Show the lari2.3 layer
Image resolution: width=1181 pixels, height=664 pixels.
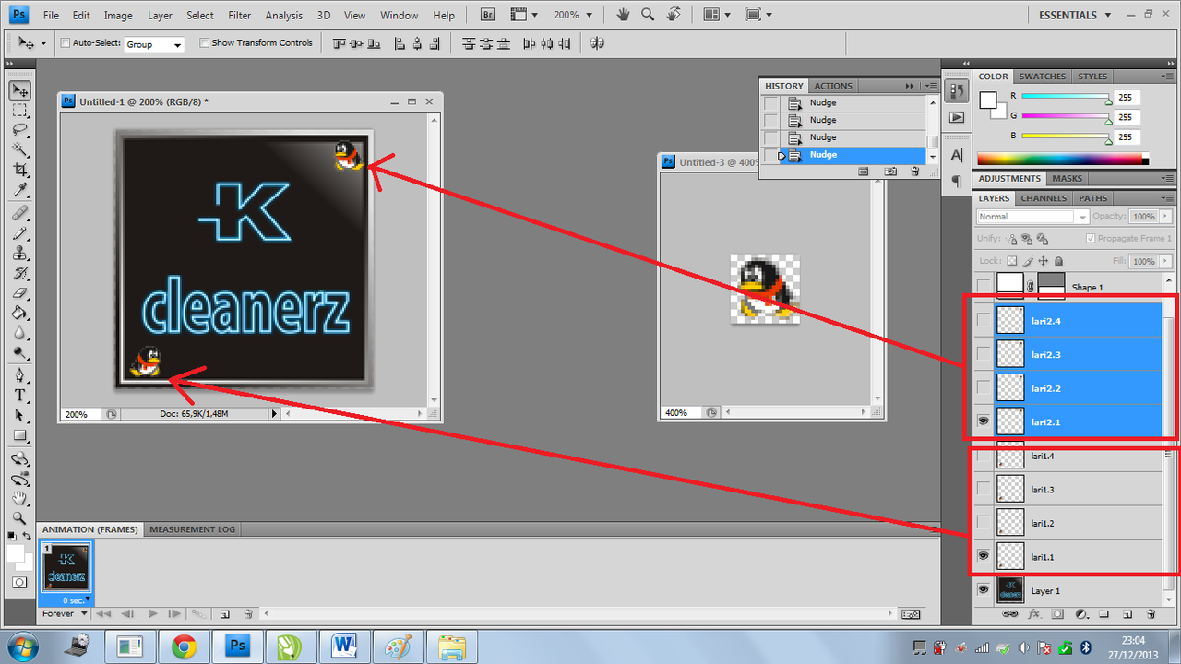click(984, 354)
